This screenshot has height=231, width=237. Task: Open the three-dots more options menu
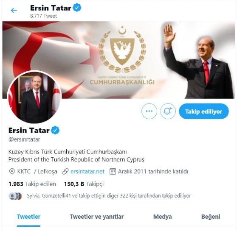(x=149, y=111)
